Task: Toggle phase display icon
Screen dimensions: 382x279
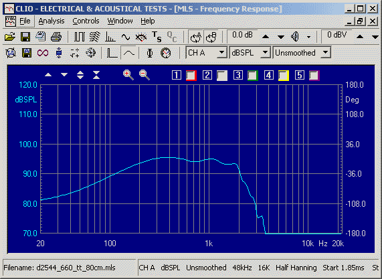Action: click(150, 53)
